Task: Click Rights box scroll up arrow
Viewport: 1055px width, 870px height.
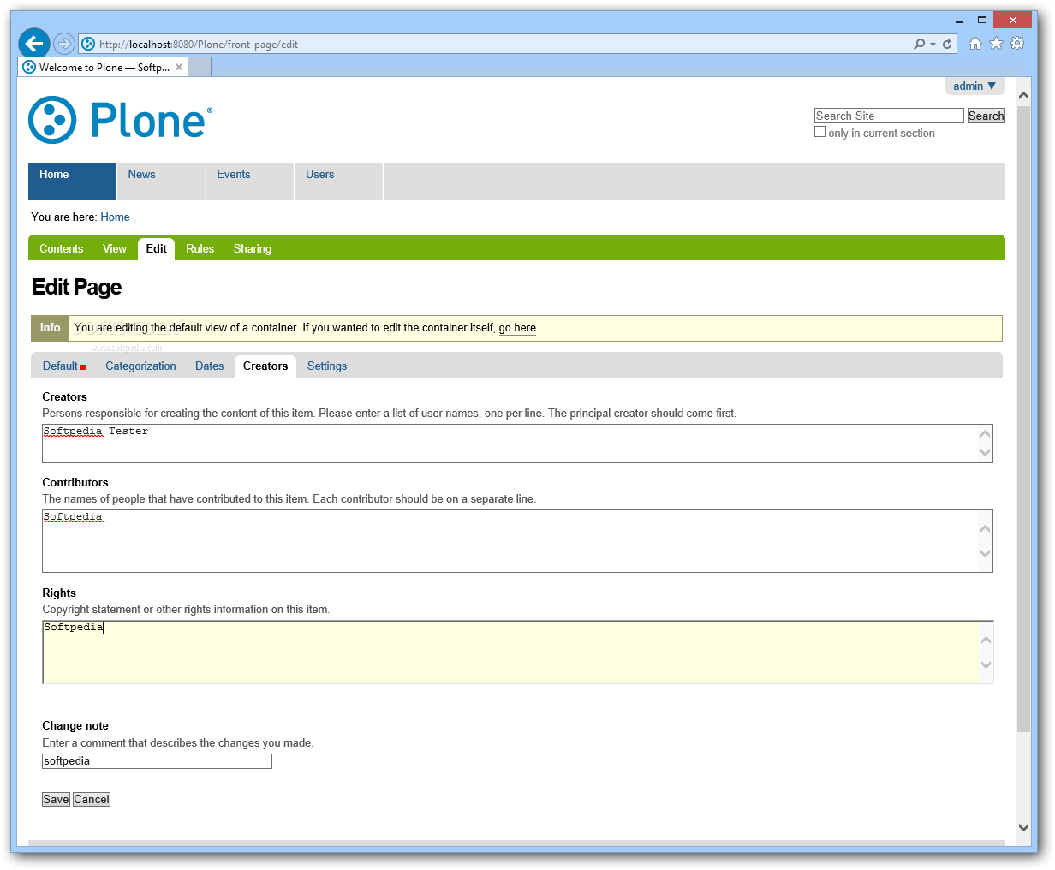Action: [986, 640]
